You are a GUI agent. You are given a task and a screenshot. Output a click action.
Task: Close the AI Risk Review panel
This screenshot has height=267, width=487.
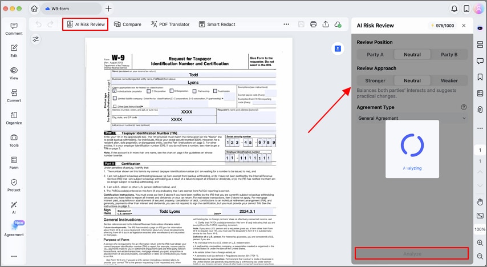[464, 26]
